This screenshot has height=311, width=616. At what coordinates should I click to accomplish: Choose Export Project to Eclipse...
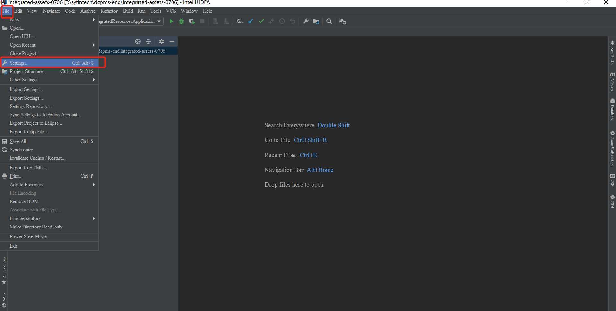pos(49,123)
